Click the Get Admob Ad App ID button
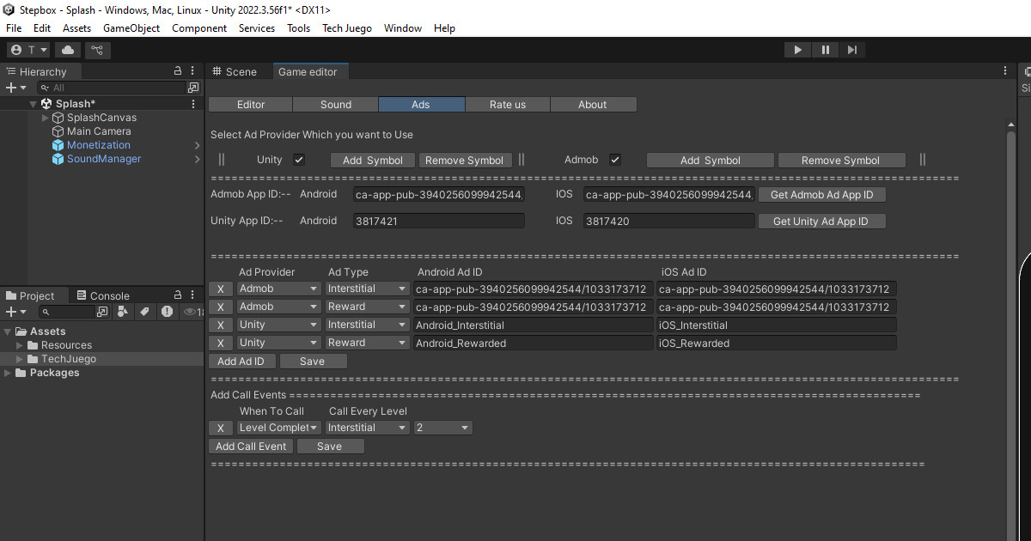The width and height of the screenshot is (1031, 541). point(821,195)
